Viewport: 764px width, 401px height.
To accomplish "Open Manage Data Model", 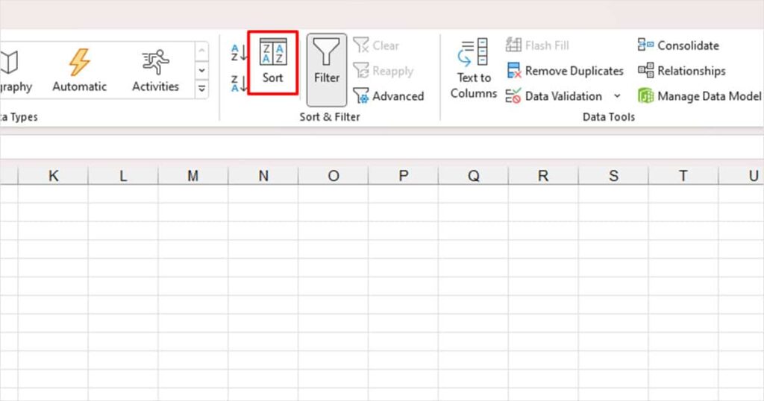I will click(700, 96).
